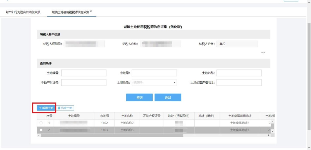Click the 土地名称3 cell

tap(127, 130)
